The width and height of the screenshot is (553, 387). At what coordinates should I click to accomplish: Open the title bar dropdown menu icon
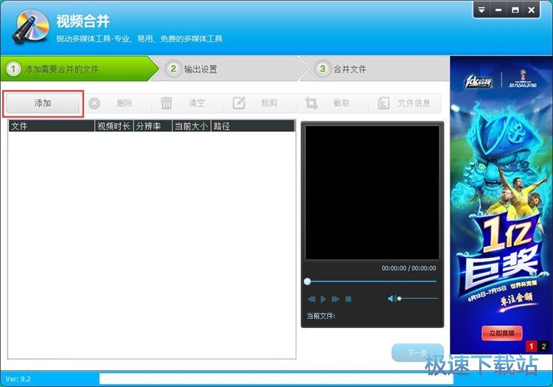click(x=481, y=10)
